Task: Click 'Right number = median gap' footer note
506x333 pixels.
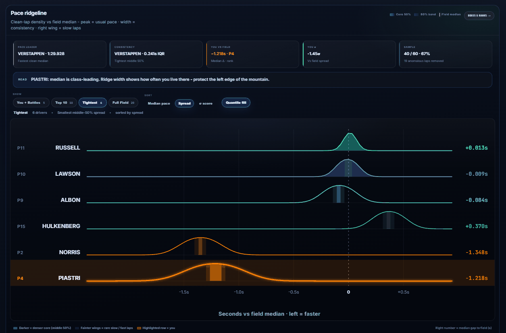Action: click(x=464, y=328)
